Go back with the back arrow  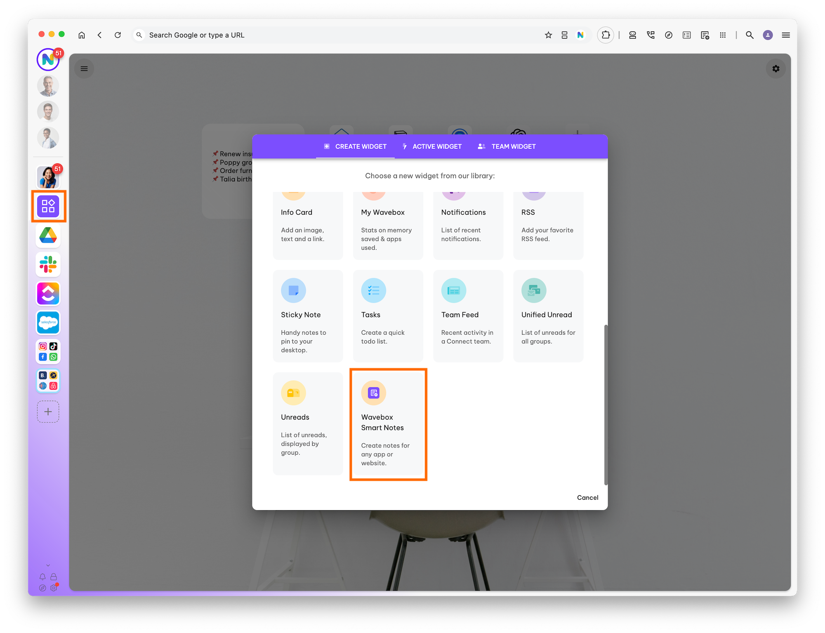click(x=100, y=35)
